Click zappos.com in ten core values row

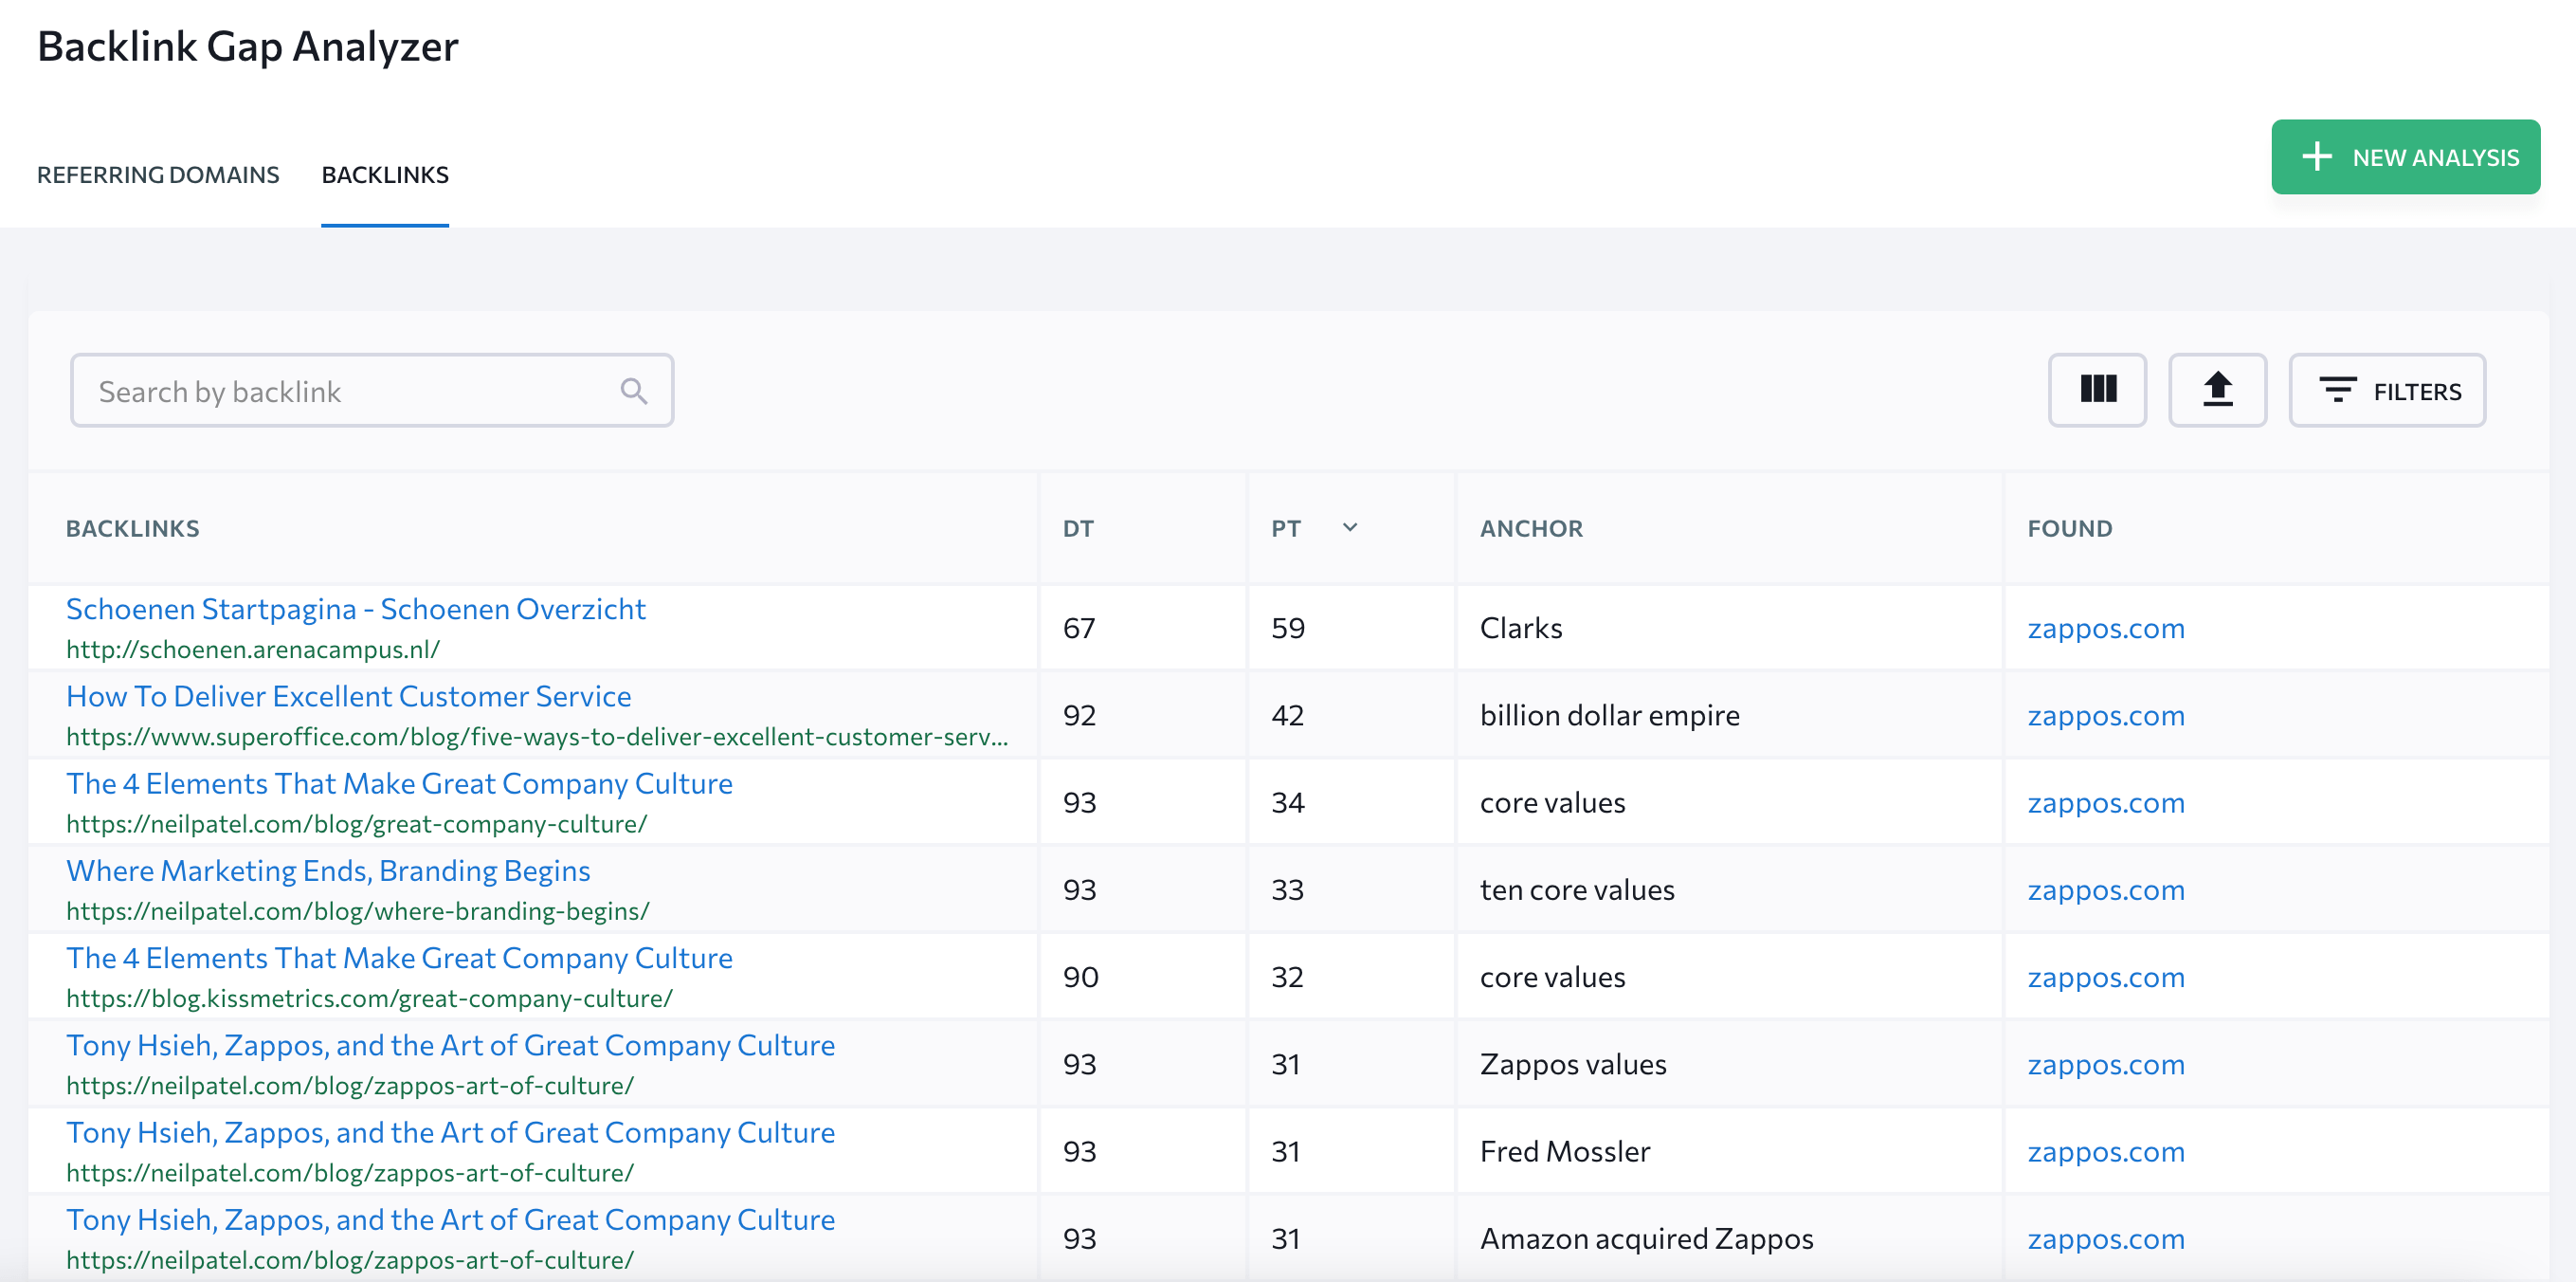pos(2106,889)
